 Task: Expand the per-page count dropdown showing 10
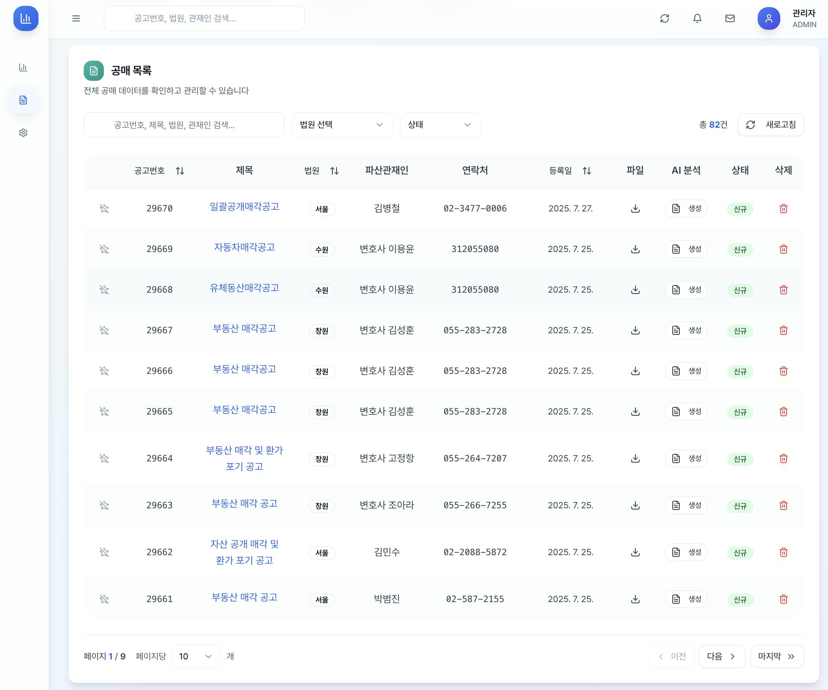195,657
